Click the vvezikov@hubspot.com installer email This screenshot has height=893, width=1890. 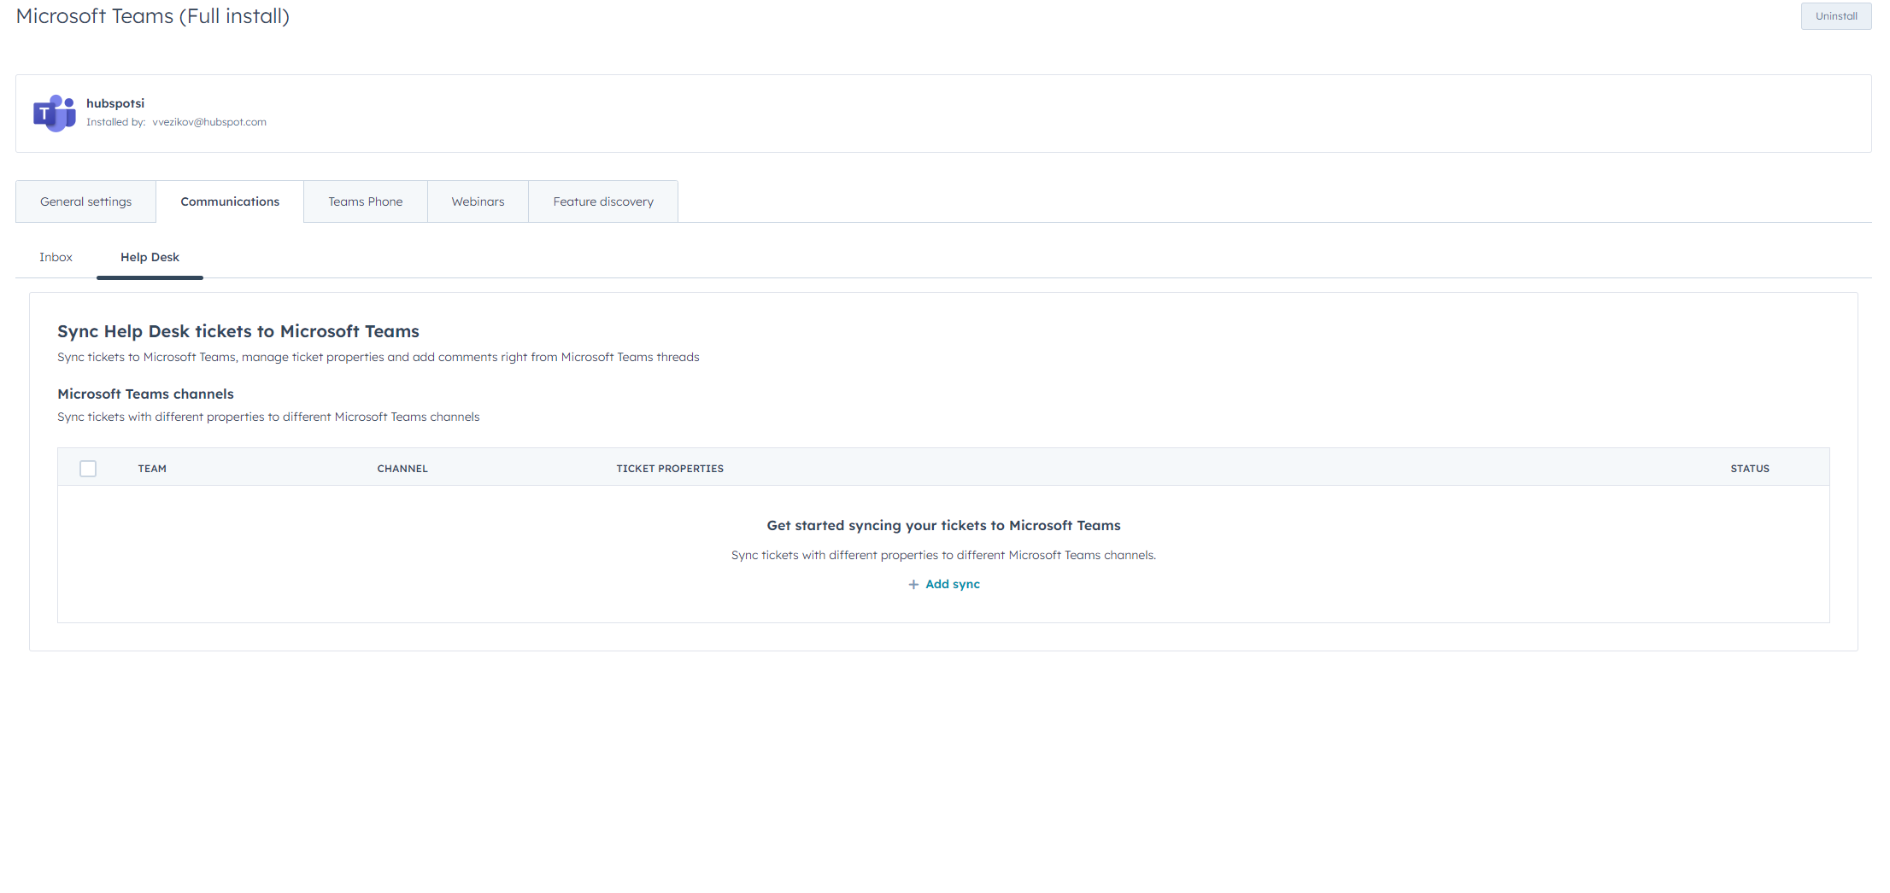click(x=209, y=122)
